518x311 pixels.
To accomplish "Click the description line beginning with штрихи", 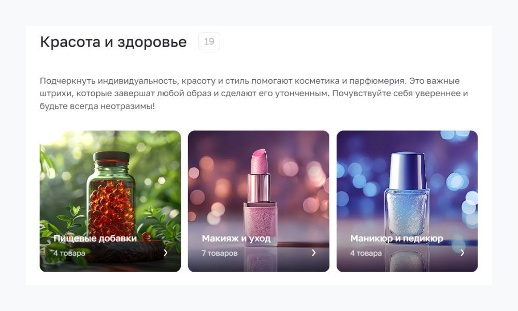I will 254,94.
